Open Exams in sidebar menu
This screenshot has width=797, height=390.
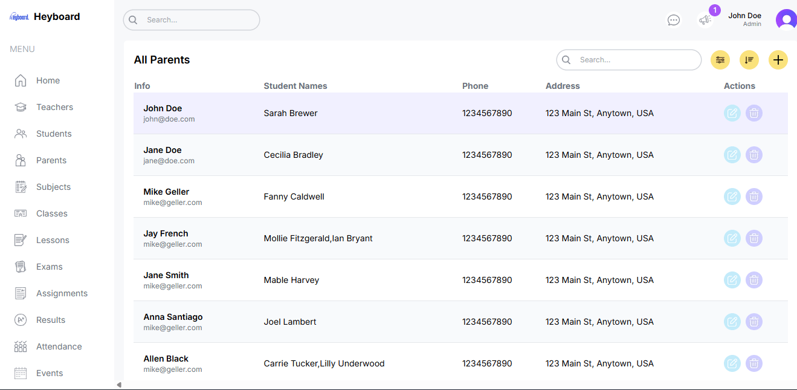(x=39, y=267)
